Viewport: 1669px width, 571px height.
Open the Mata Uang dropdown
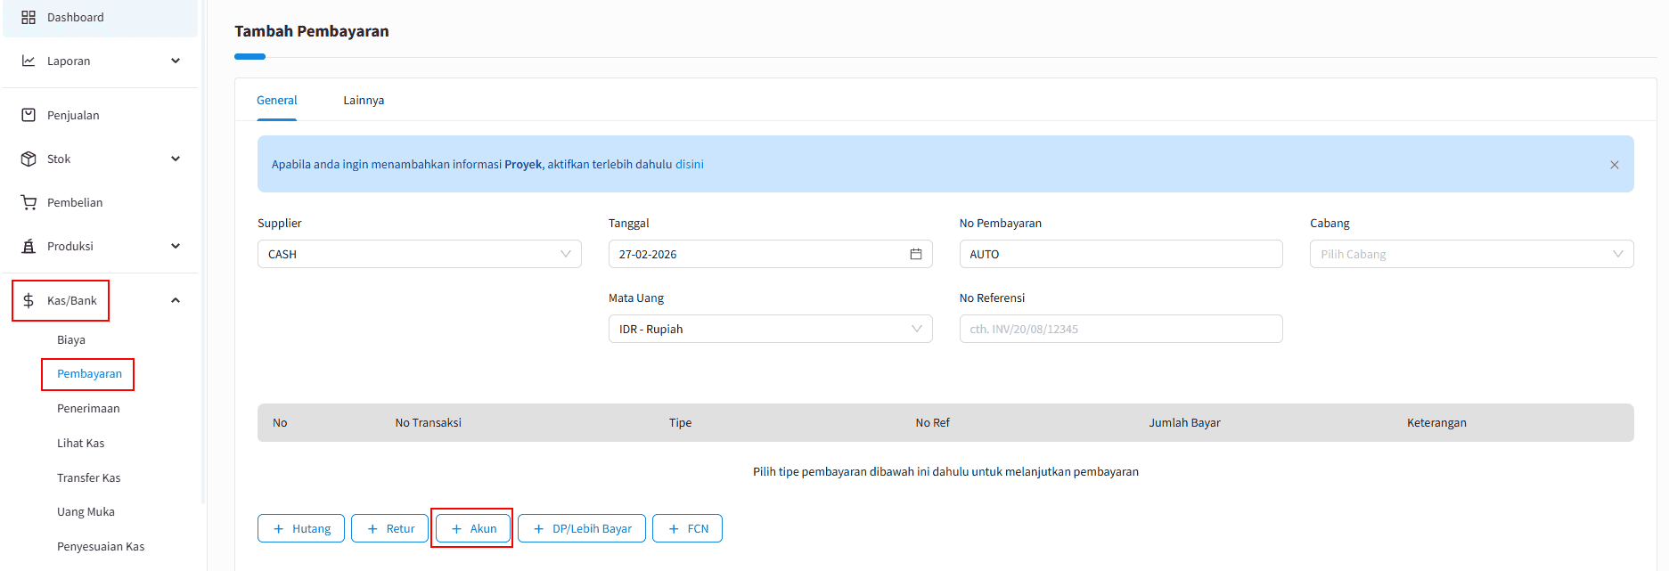coord(770,329)
